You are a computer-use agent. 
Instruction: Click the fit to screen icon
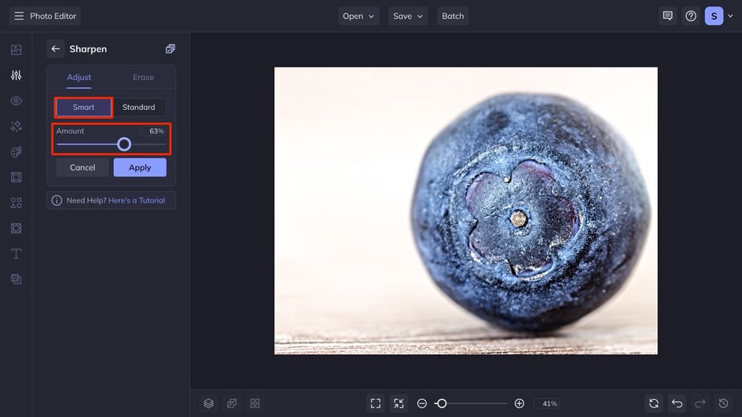pyautogui.click(x=376, y=404)
